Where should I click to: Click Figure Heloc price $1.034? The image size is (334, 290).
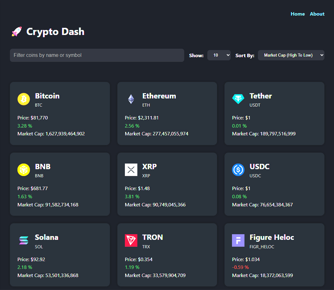[x=246, y=259]
